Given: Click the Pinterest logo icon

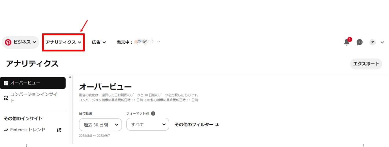Looking at the screenshot, I should click(8, 42).
